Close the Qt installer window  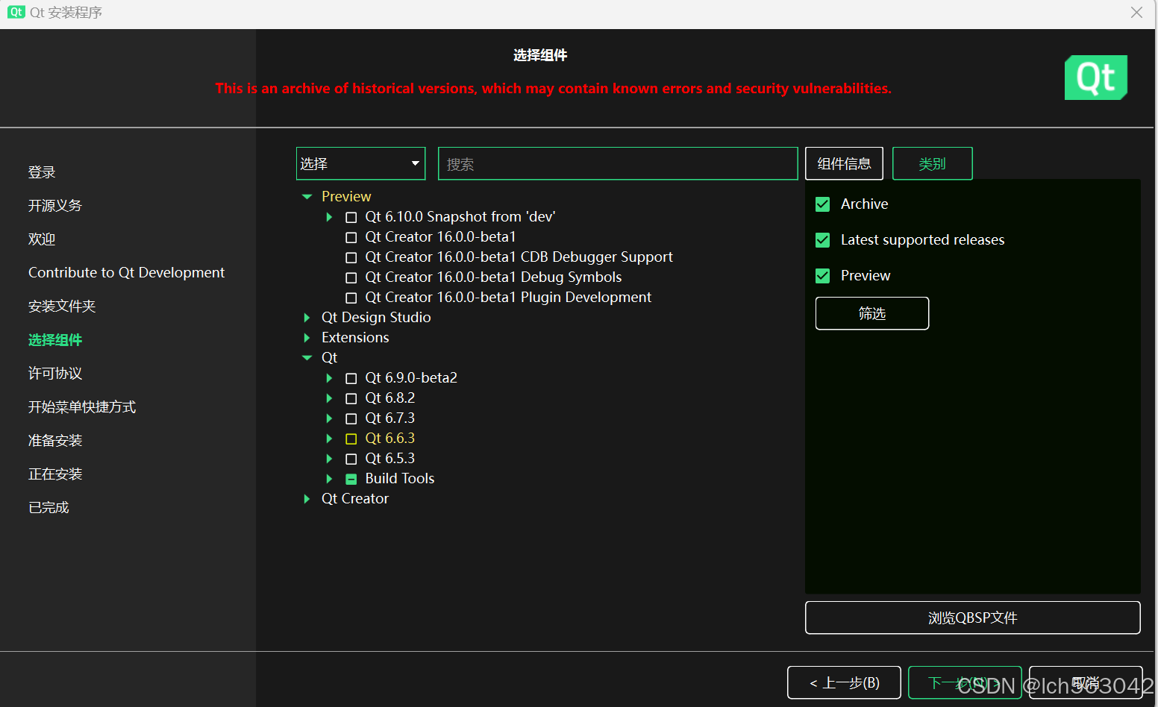[x=1136, y=13]
